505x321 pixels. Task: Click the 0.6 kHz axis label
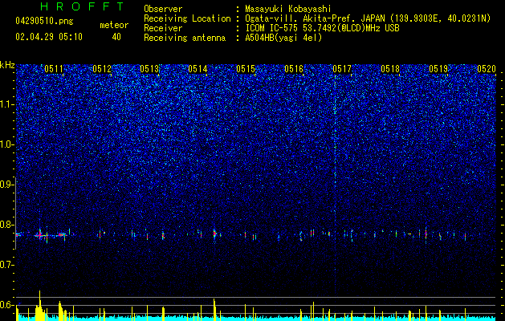pyautogui.click(x=6, y=305)
